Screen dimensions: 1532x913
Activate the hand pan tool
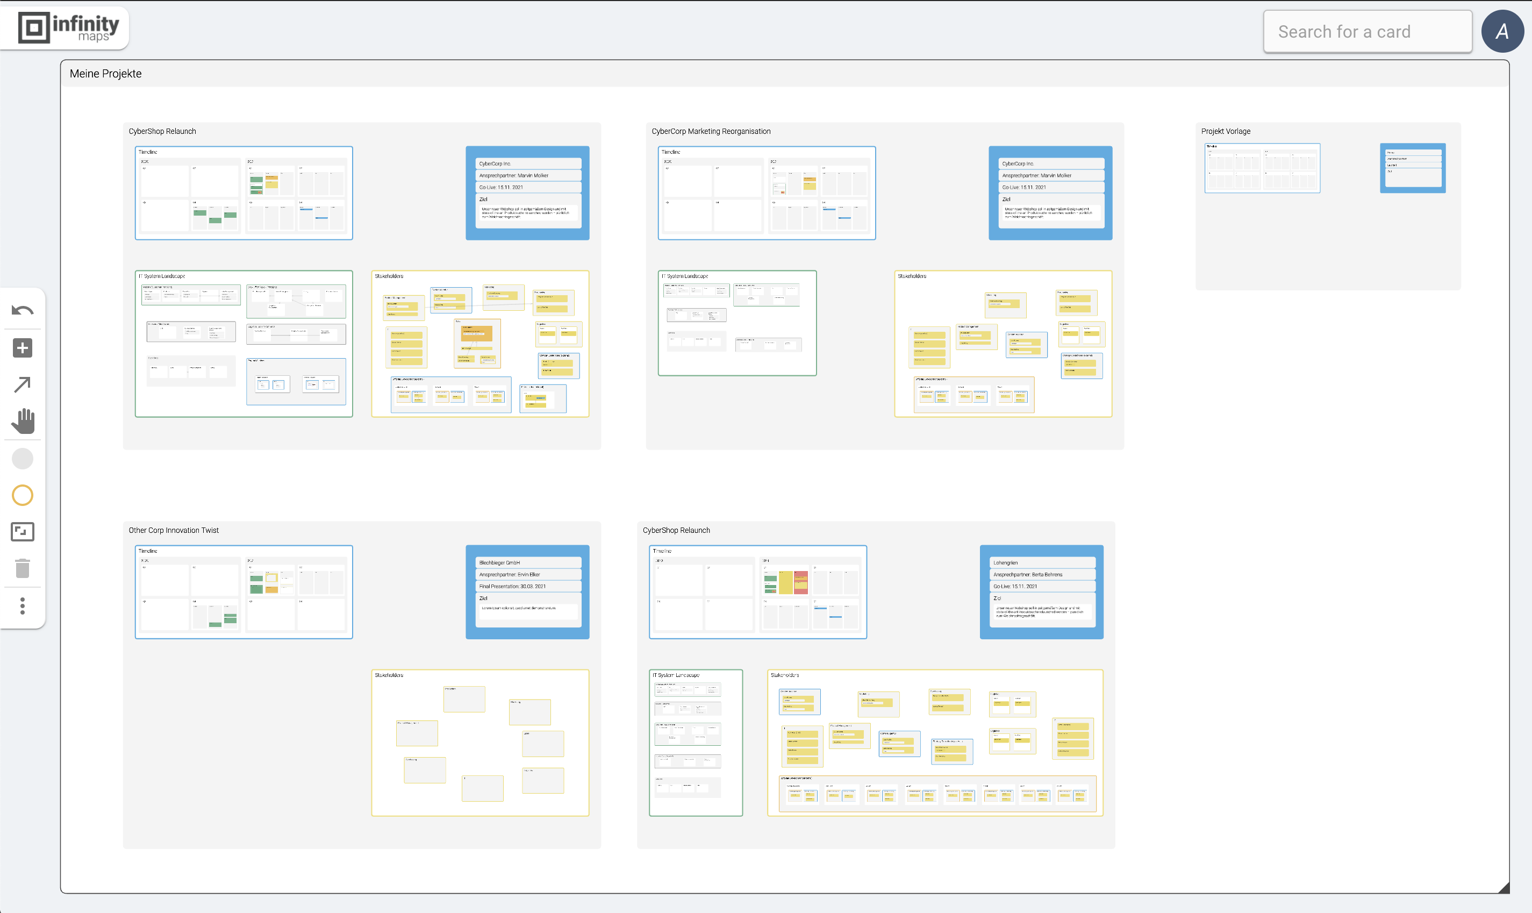click(x=23, y=421)
